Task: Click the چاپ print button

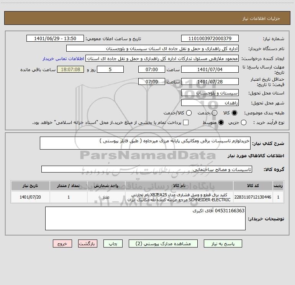Action: tap(113, 244)
